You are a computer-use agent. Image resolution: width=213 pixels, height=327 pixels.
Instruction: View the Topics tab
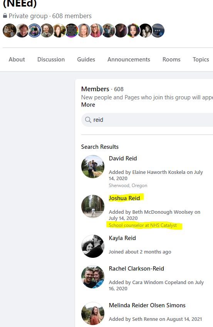[x=201, y=60]
